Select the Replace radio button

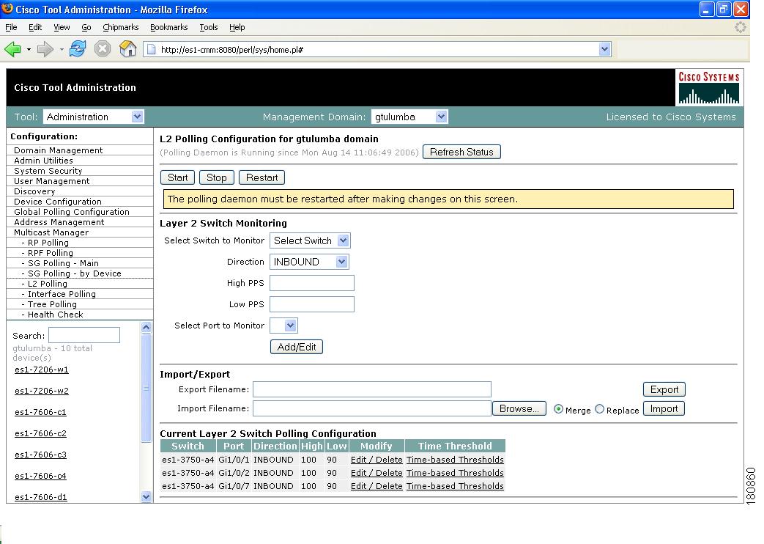(600, 409)
